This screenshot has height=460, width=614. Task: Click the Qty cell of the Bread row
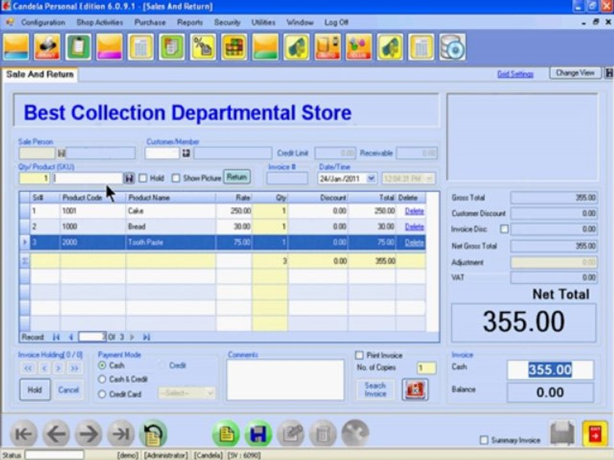click(x=270, y=227)
